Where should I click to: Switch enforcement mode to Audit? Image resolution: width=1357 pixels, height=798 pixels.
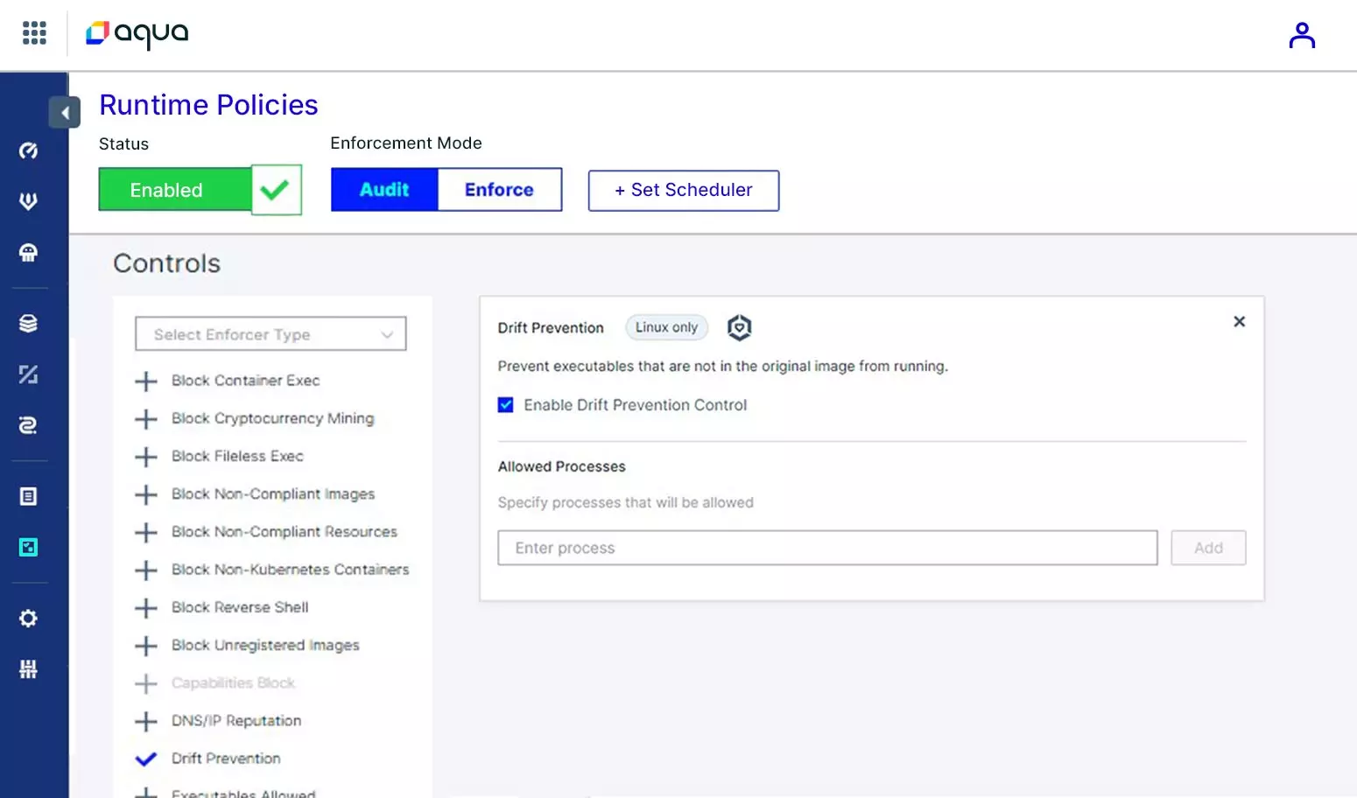(384, 190)
